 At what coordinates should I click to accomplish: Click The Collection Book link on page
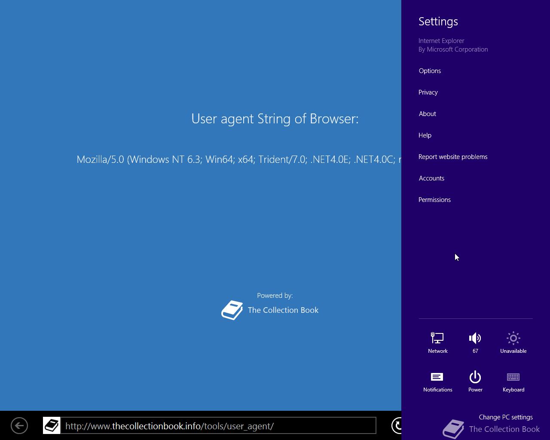(283, 310)
